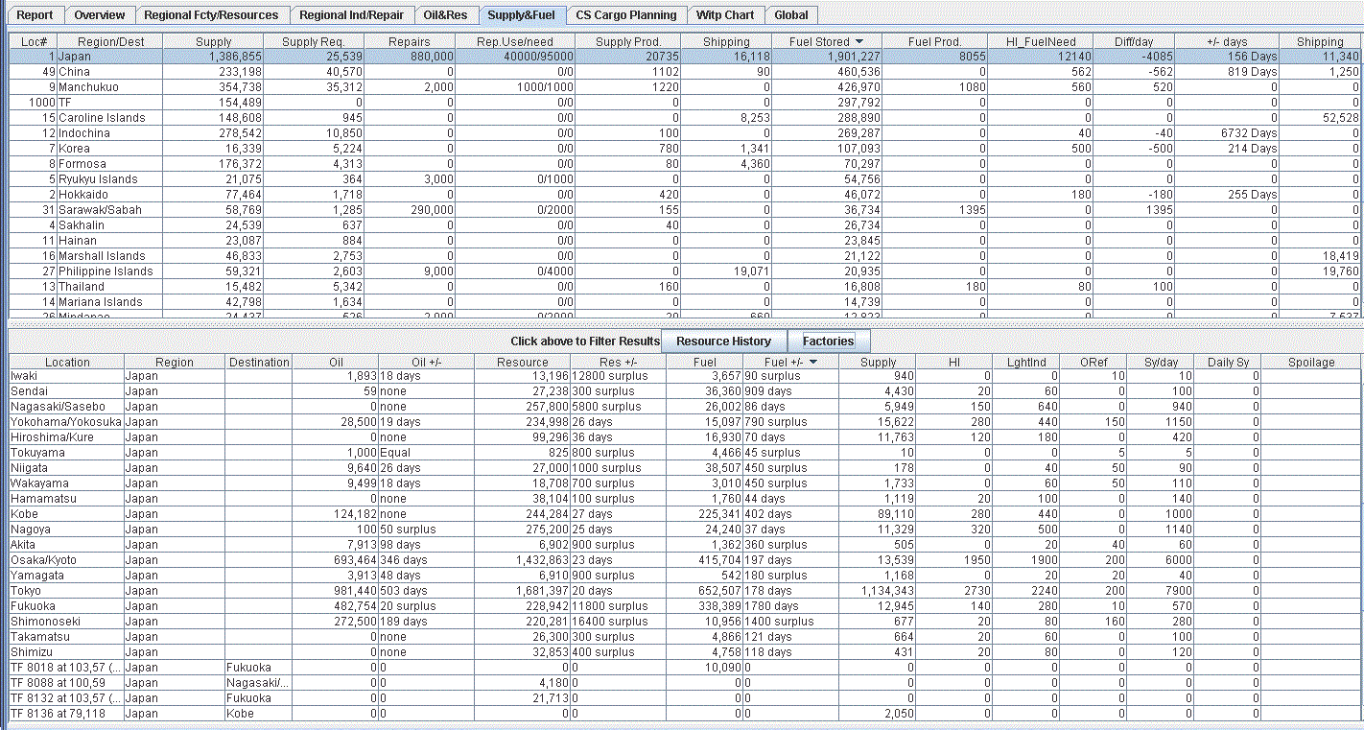Click the Spoilage column header
The width and height of the screenshot is (1364, 730).
[x=1311, y=363]
